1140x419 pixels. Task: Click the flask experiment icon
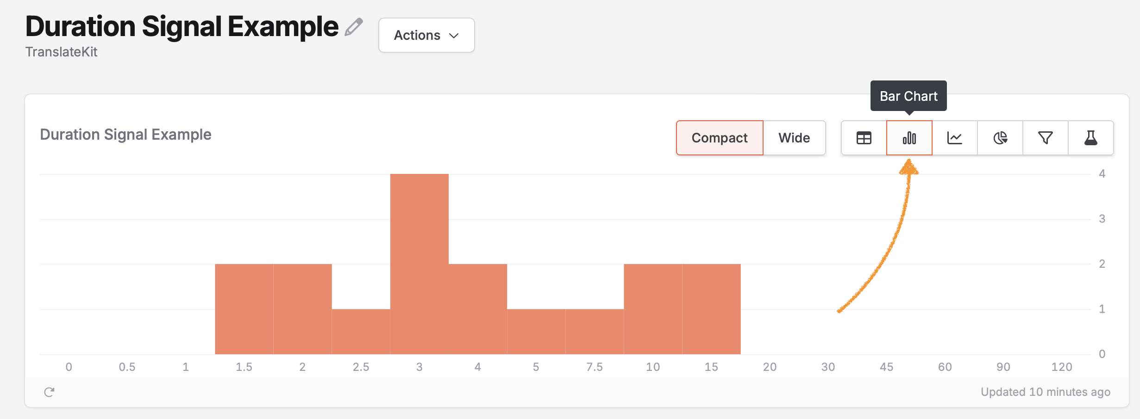[1090, 137]
